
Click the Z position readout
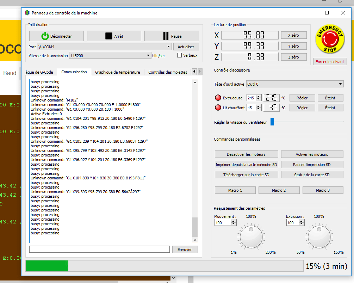click(x=250, y=57)
